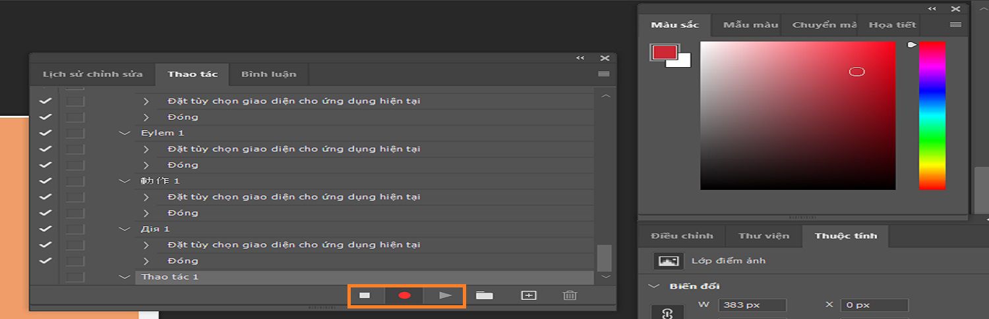The image size is (989, 319).
Task: Click the actions list scroll up arrow
Action: pos(607,97)
